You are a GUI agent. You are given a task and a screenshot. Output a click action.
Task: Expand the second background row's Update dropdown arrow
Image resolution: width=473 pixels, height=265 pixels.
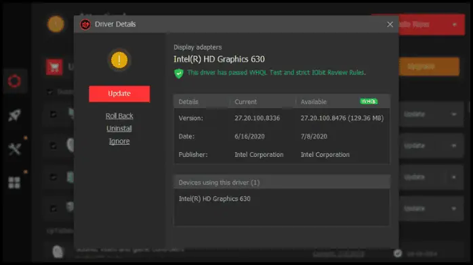pos(454,146)
